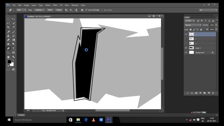224x126 pixels.
Task: Open the Image menu
Action: [x=27, y=5]
